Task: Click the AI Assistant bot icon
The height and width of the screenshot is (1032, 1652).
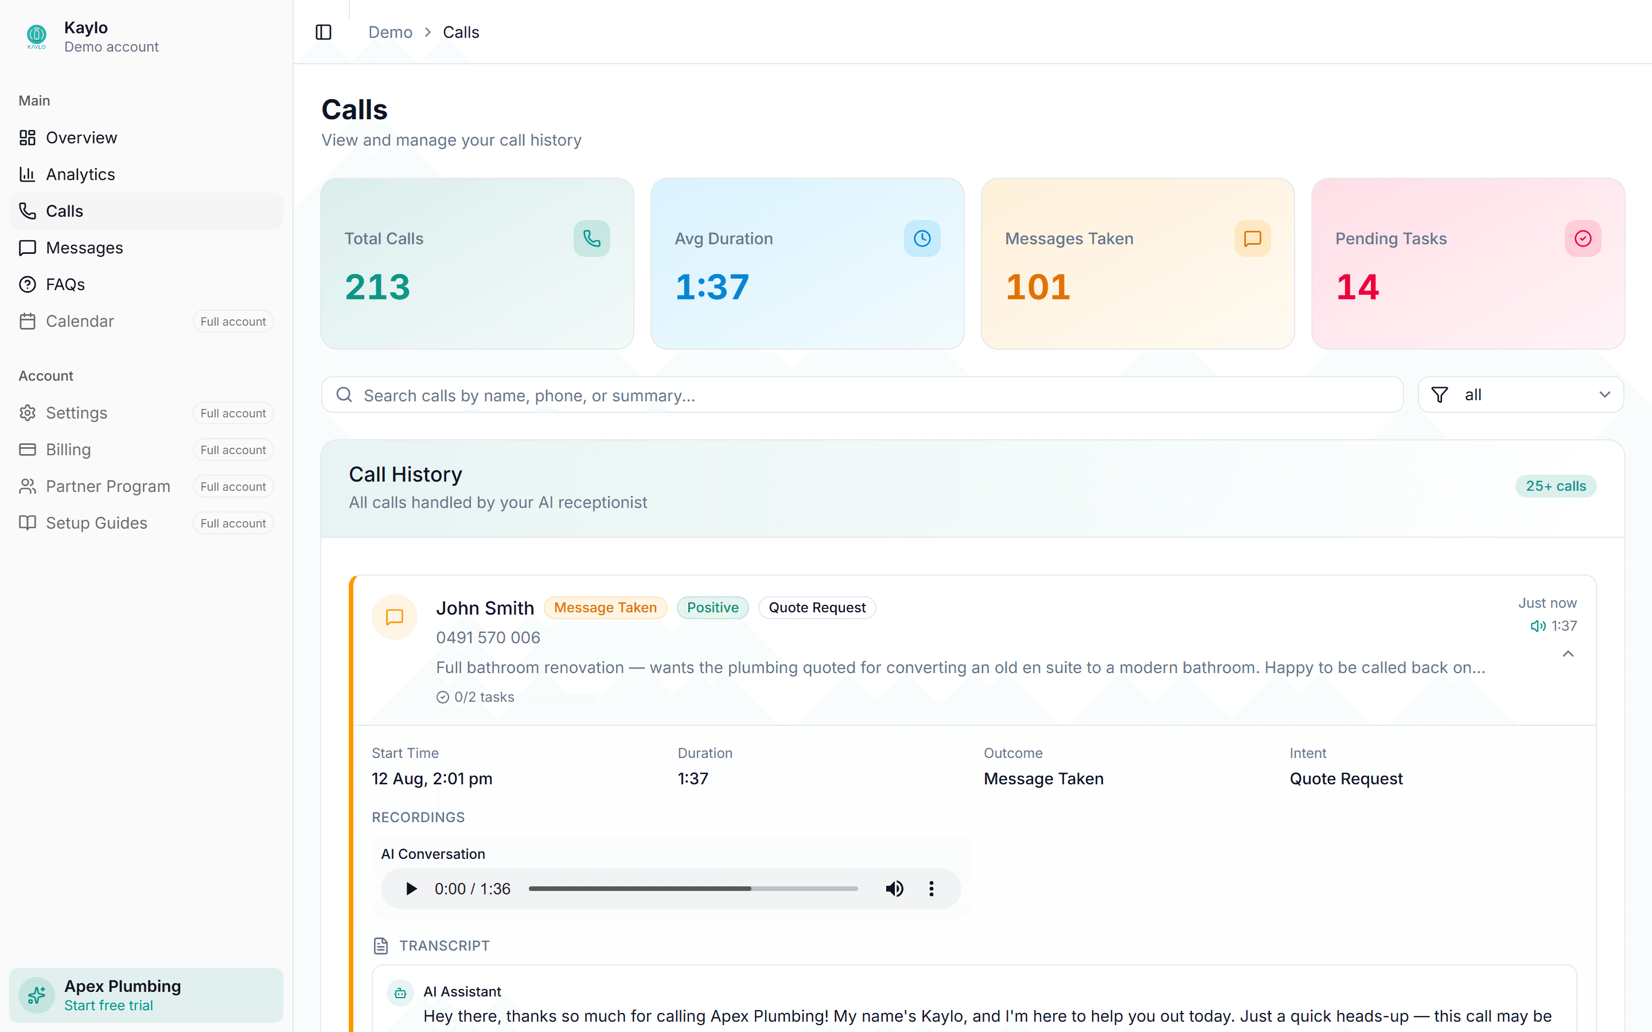Action: 400,993
